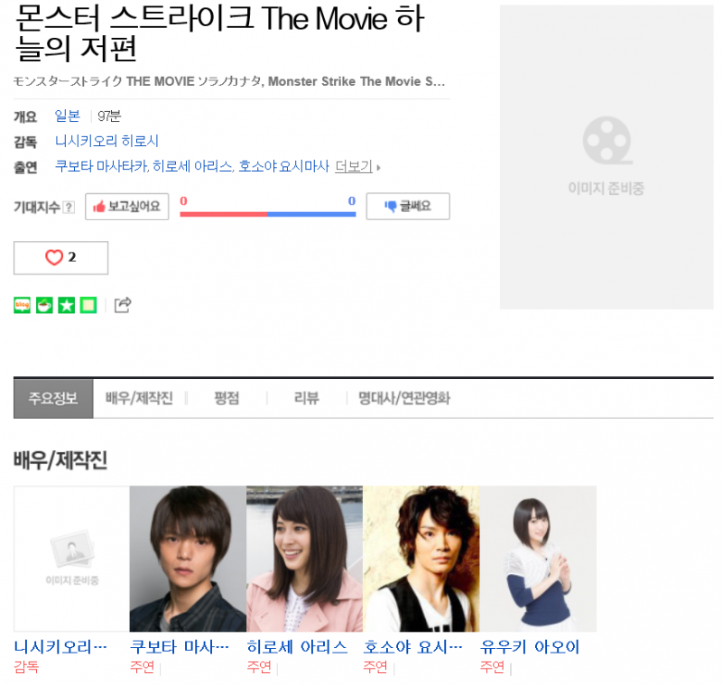Viewport: 722px width, 685px height.
Task: Open 히로세 아리스 actor photo
Action: 304,559
